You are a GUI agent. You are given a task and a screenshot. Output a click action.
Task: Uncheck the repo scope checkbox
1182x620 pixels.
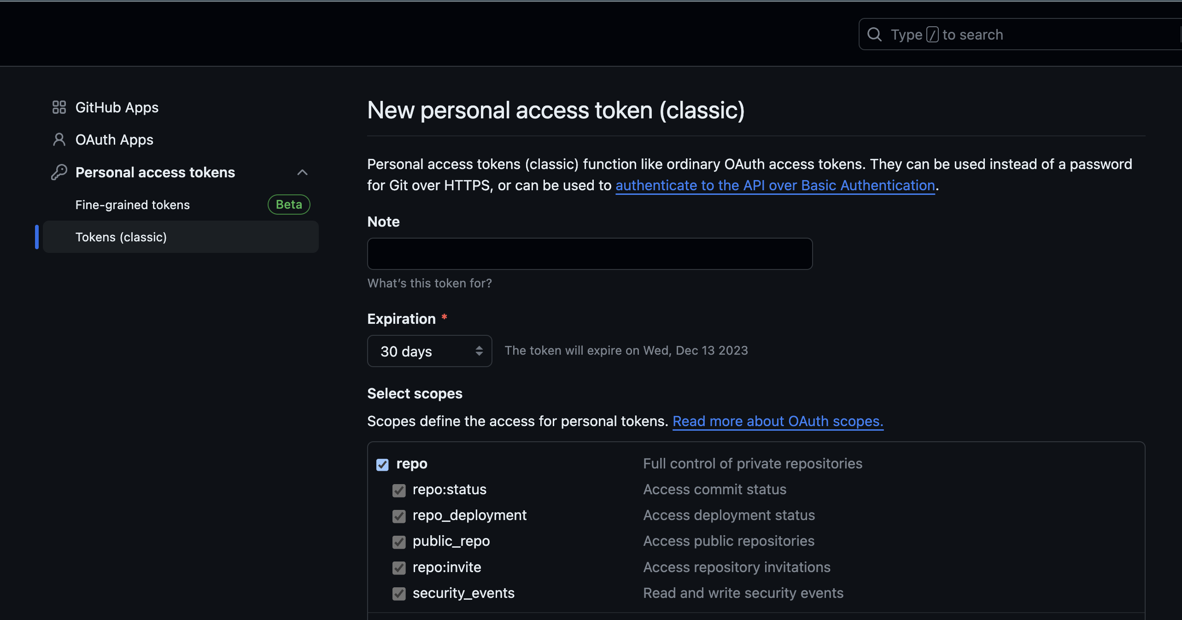click(382, 464)
